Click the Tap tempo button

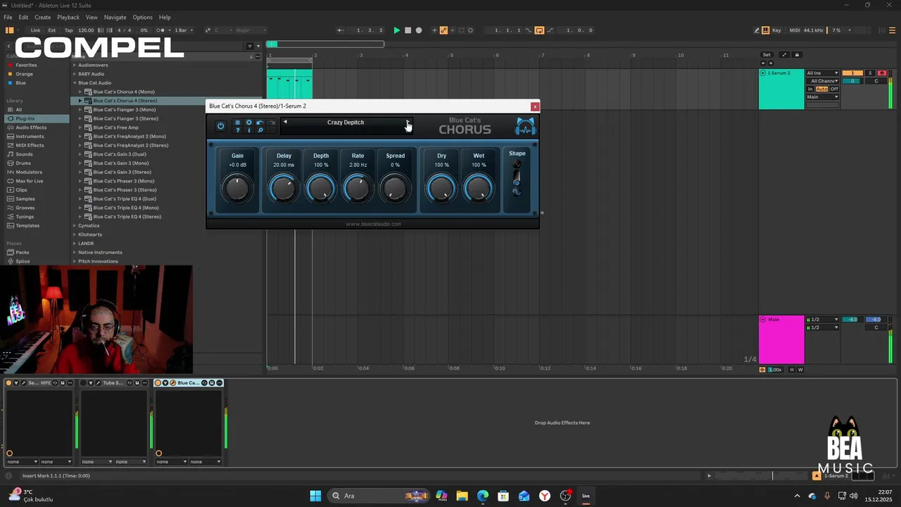click(68, 30)
